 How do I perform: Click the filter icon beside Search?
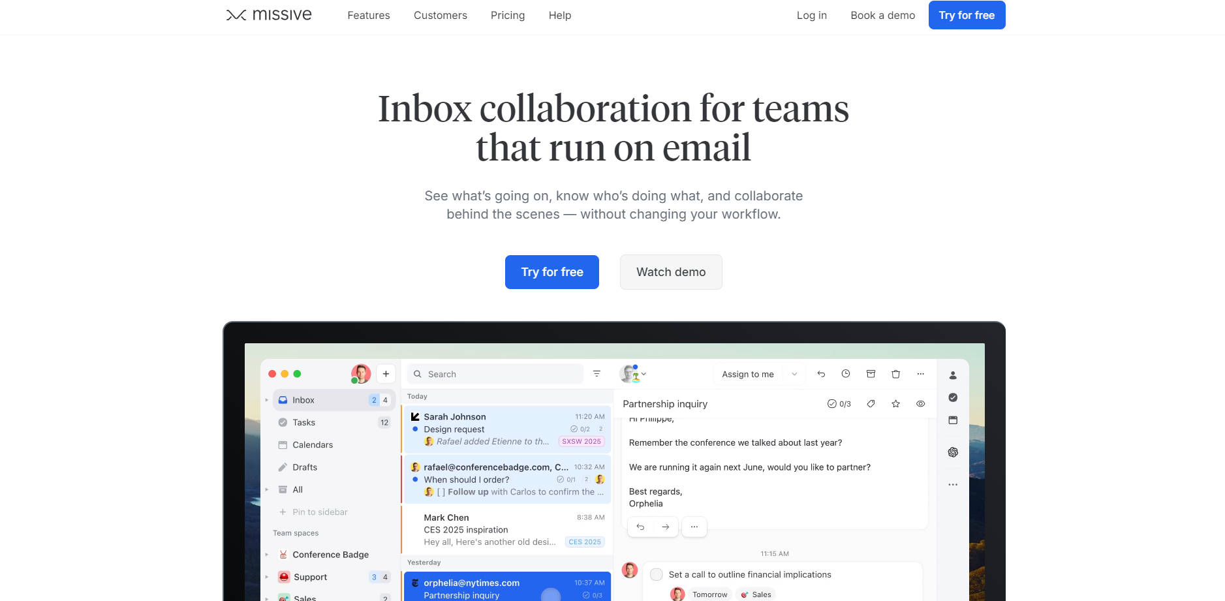pos(597,374)
